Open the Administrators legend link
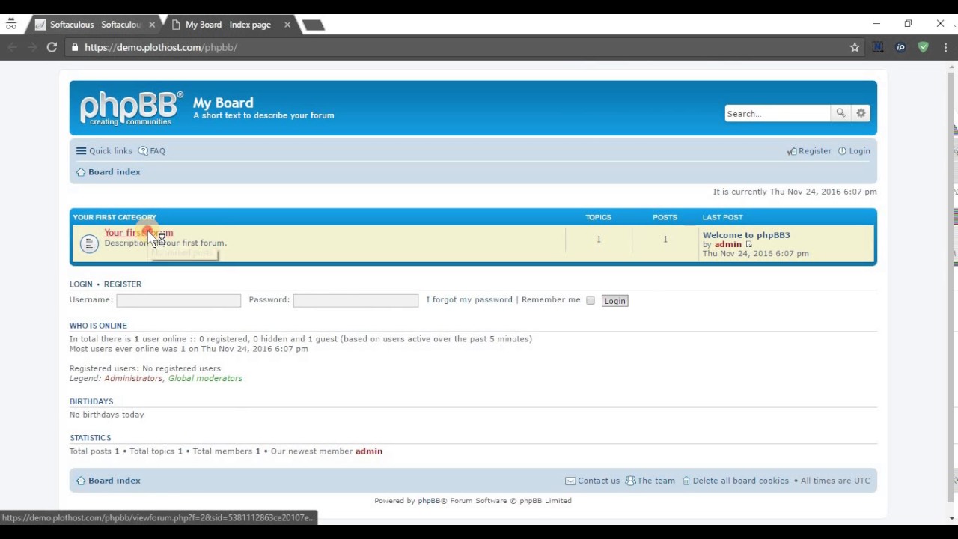The width and height of the screenshot is (958, 539). pos(133,378)
